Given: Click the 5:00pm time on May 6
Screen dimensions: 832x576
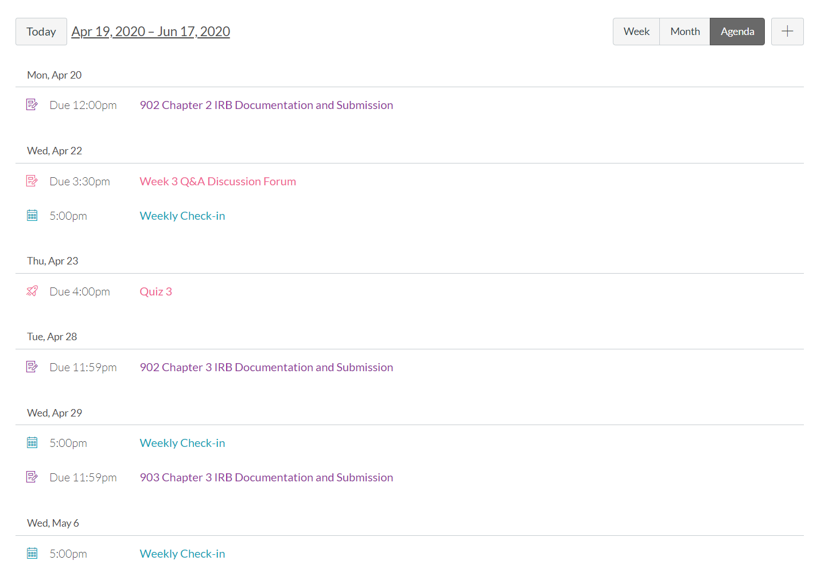Looking at the screenshot, I should pos(68,554).
